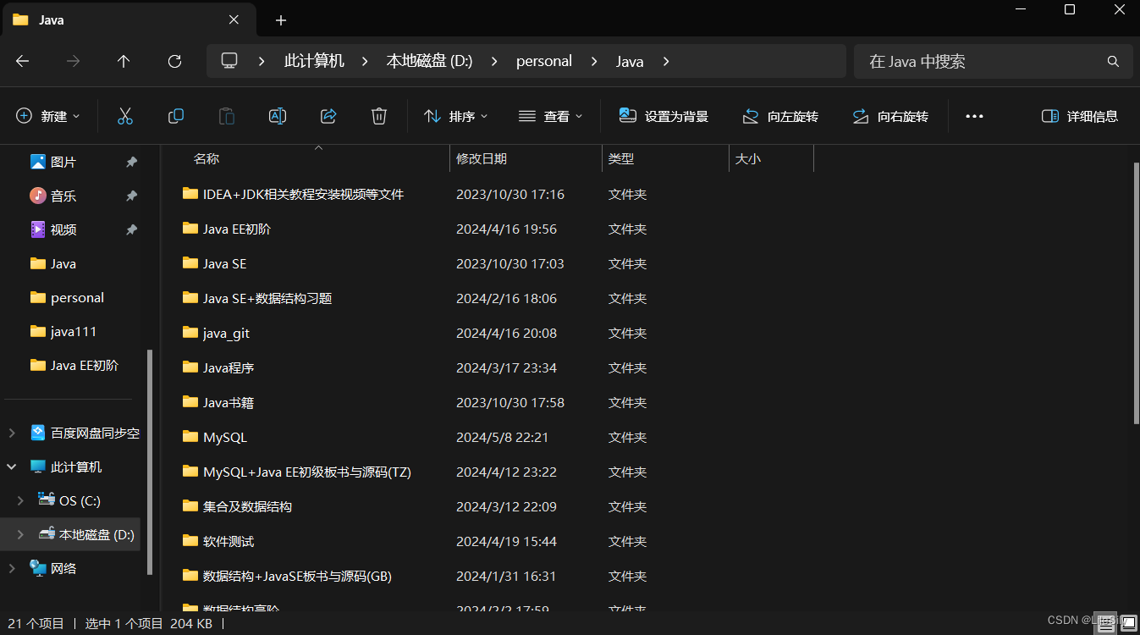Screen dimensions: 1140x635
Task: Click the file list vertical scrollbar
Action: pos(1136,292)
